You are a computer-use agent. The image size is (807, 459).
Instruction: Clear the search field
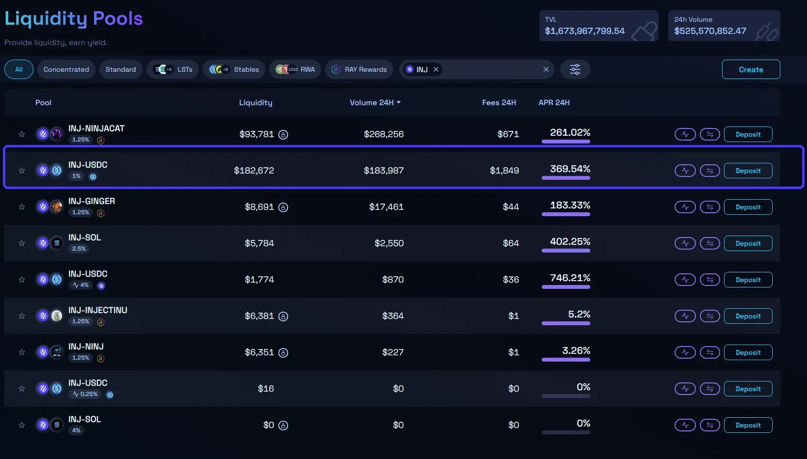[546, 69]
